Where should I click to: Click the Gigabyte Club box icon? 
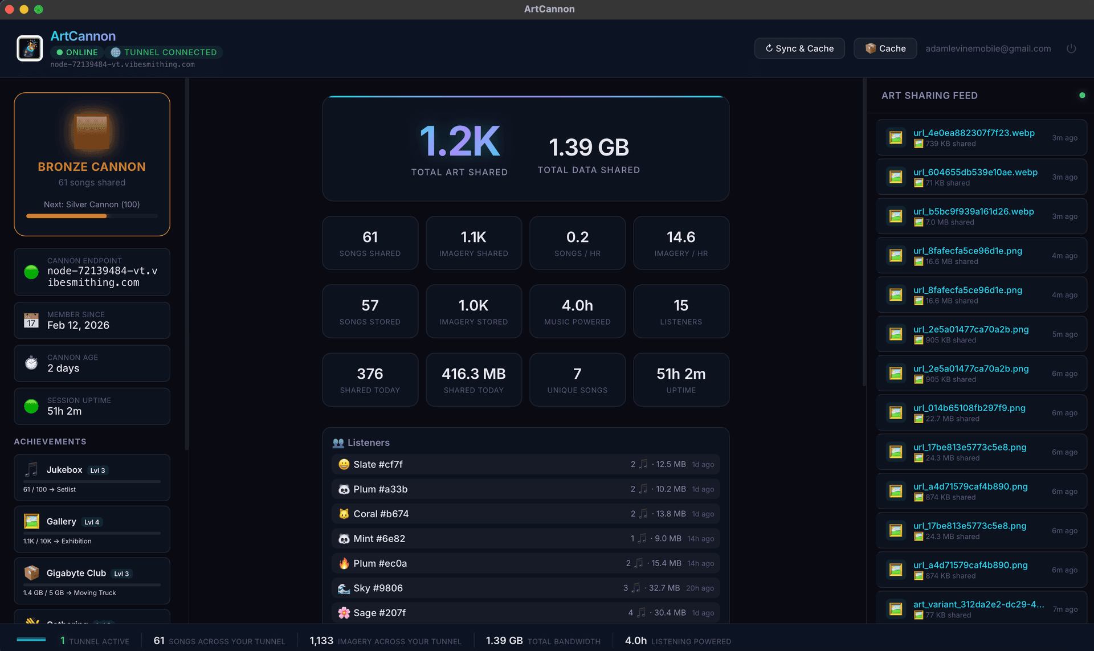[31, 573]
